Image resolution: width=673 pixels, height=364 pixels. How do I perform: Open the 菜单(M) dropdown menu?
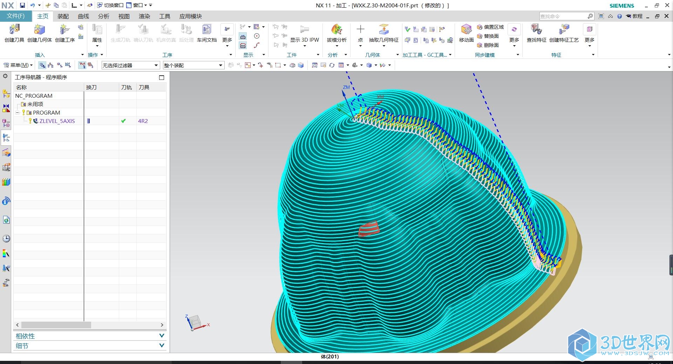18,65
